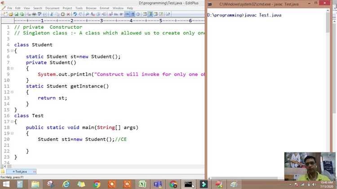
Task: Collapse the main method fold at line 19
Action: coord(12,133)
